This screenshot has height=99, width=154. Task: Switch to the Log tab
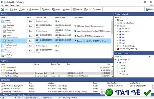click(x=5, y=95)
